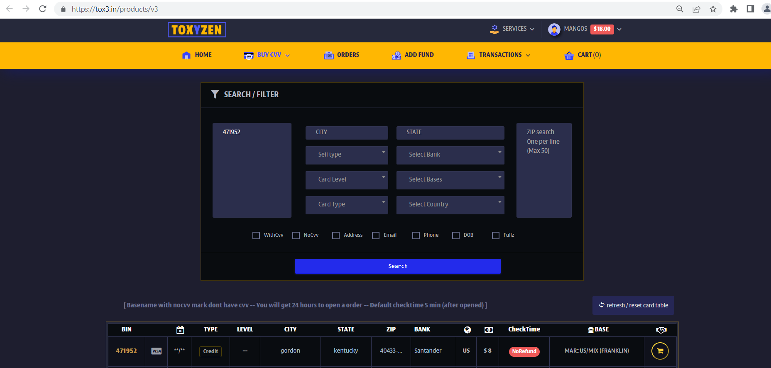Expand the MANGOS account menu chevron

[619, 29]
